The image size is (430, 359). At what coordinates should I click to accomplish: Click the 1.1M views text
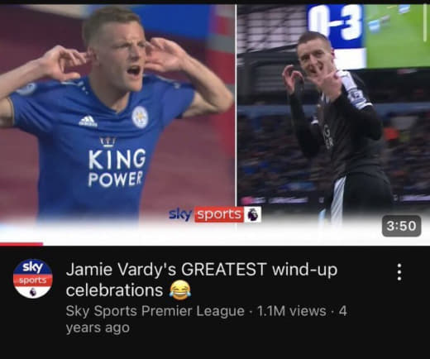[x=292, y=311]
